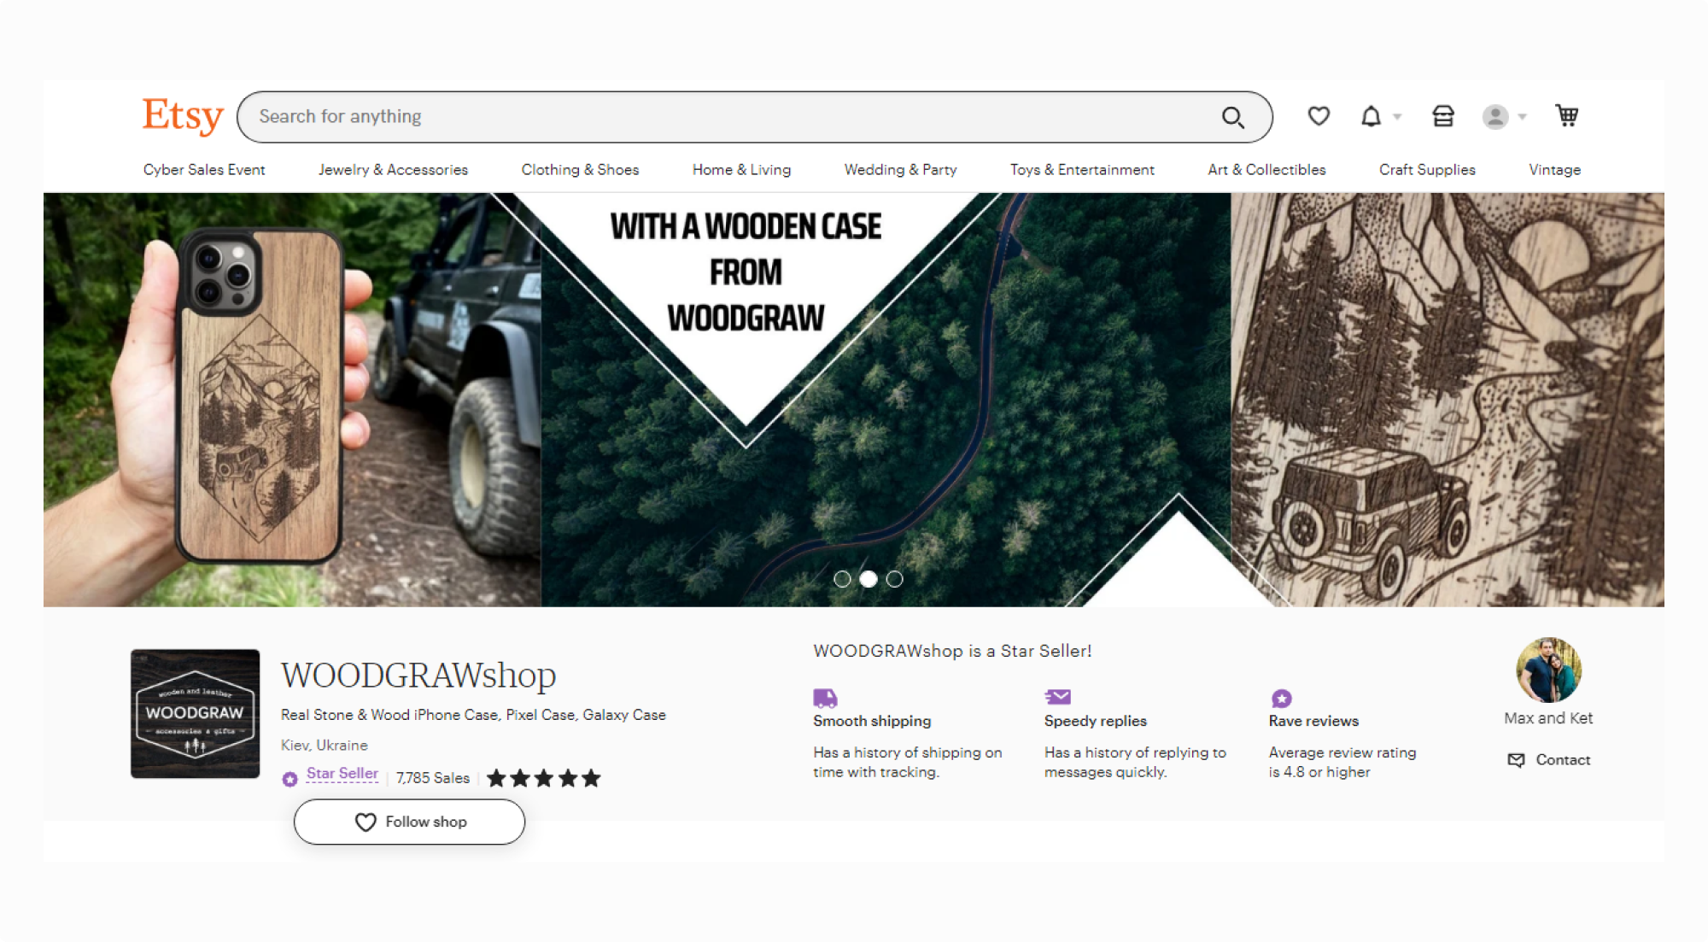The width and height of the screenshot is (1708, 942).
Task: Click 'Rave reviews' label
Action: point(1313,721)
